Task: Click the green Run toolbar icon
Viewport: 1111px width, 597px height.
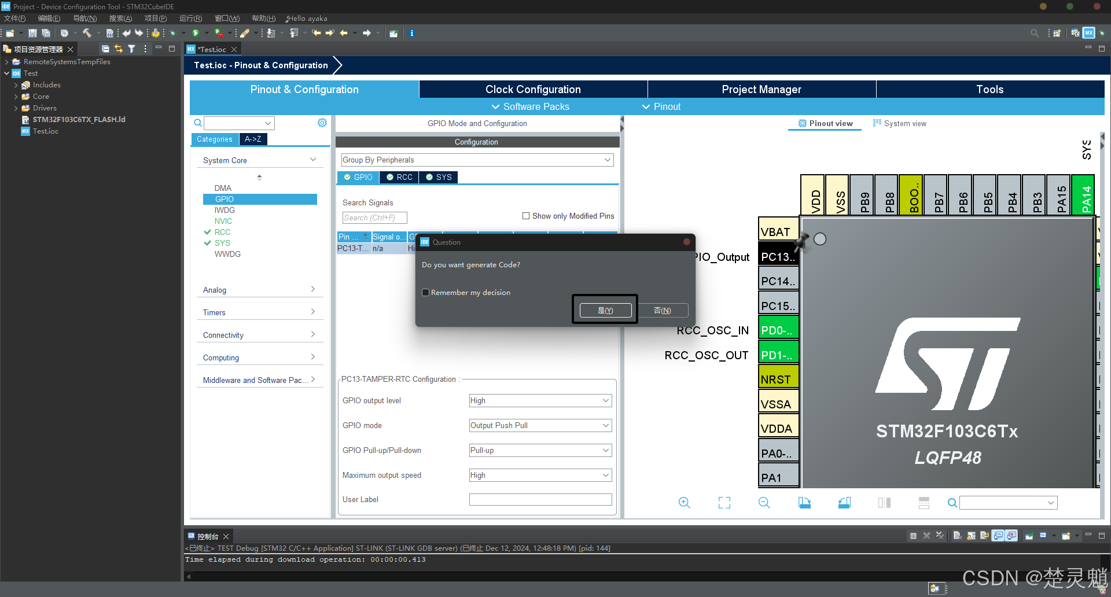Action: tap(196, 33)
